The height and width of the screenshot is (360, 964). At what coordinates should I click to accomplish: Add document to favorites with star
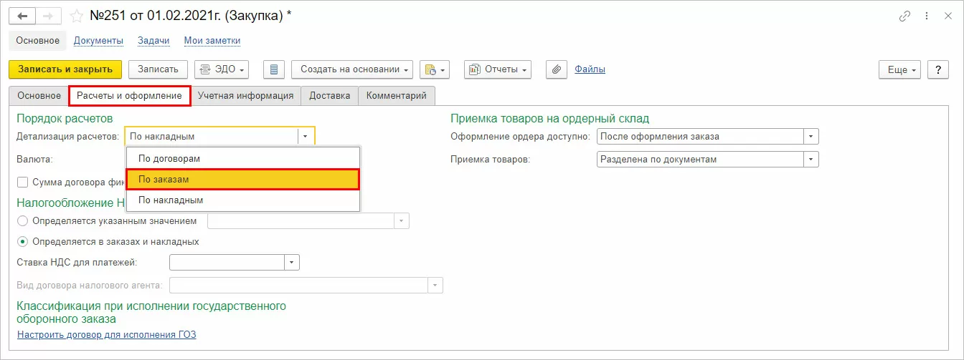pyautogui.click(x=77, y=16)
